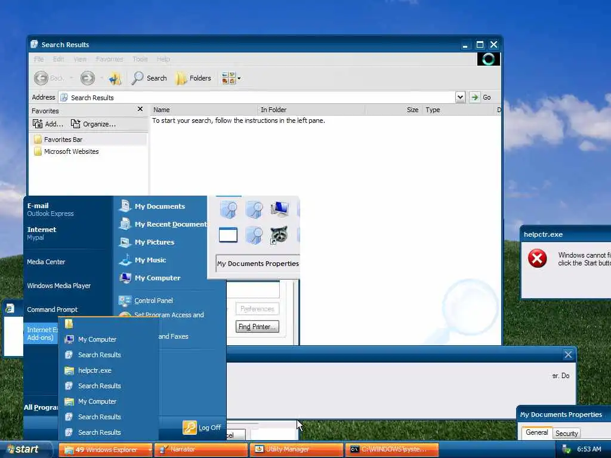This screenshot has width=611, height=458.
Task: Go back with the Back arrow button
Action: pyautogui.click(x=41, y=78)
